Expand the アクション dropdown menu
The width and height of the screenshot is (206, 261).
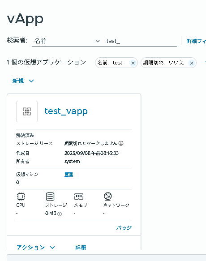coord(36,248)
